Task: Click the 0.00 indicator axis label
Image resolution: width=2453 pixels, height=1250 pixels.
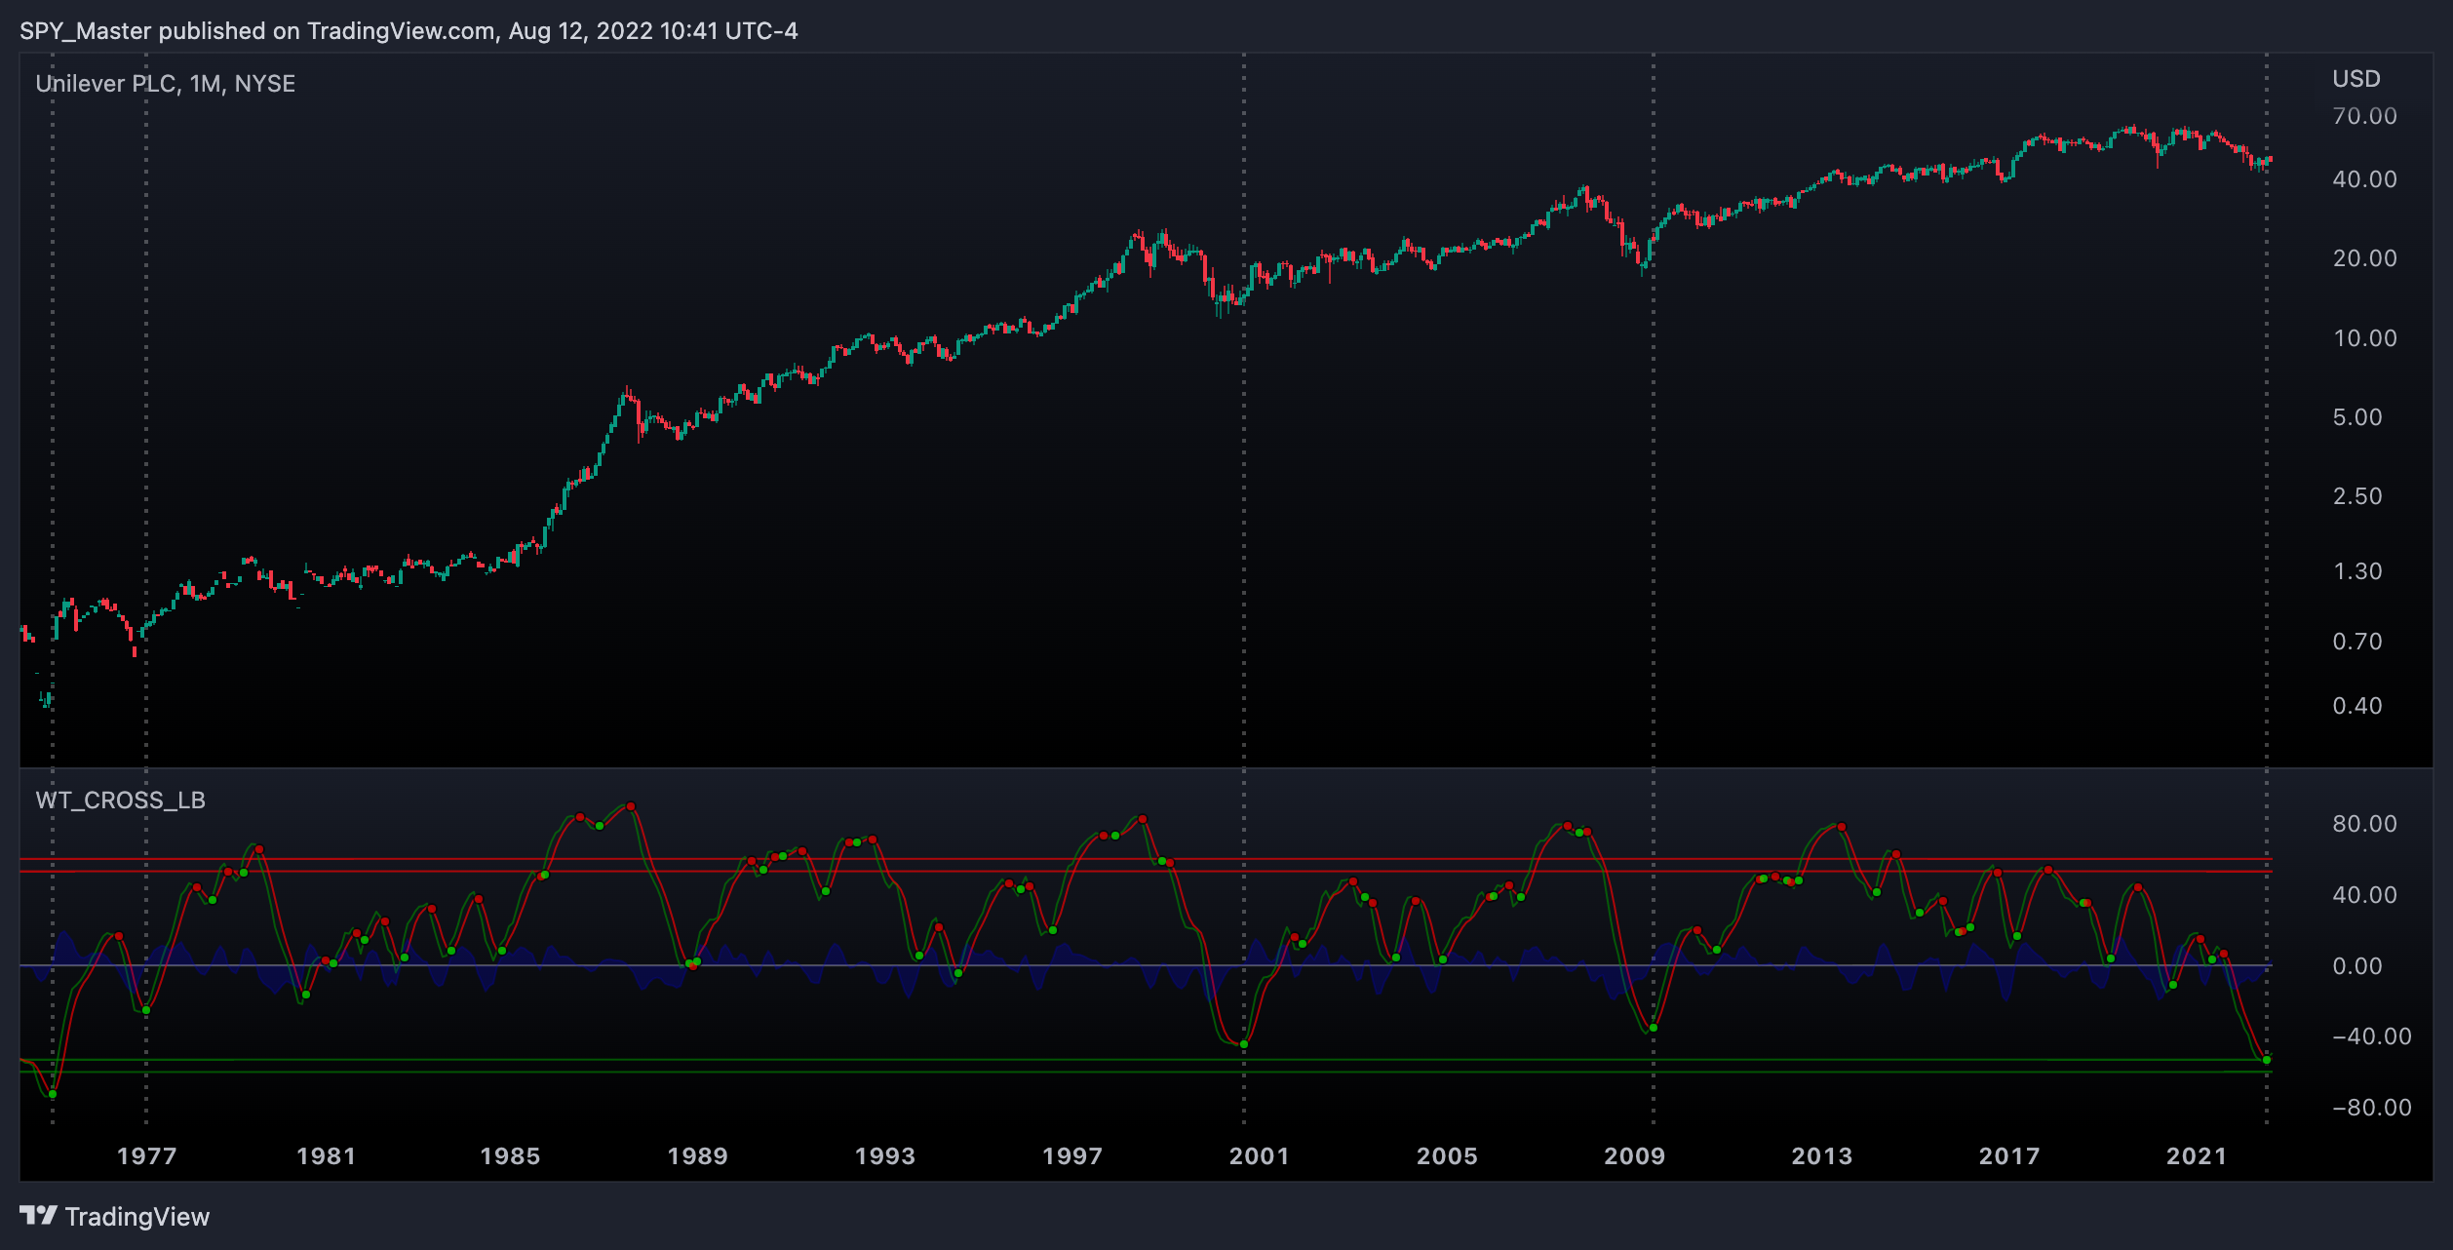Action: (x=2356, y=966)
